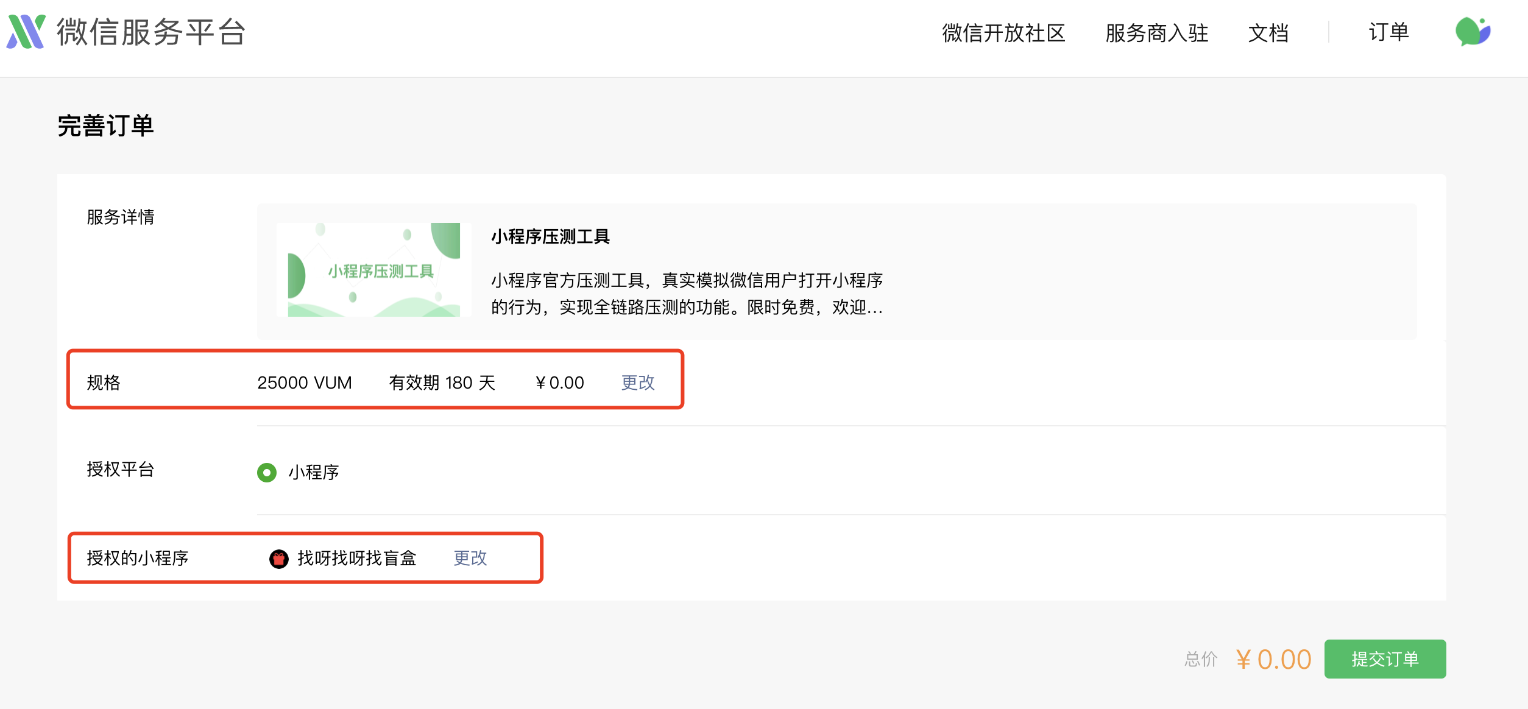The height and width of the screenshot is (709, 1528).
Task: Click the 有效期 180 天 validity text
Action: (x=442, y=383)
